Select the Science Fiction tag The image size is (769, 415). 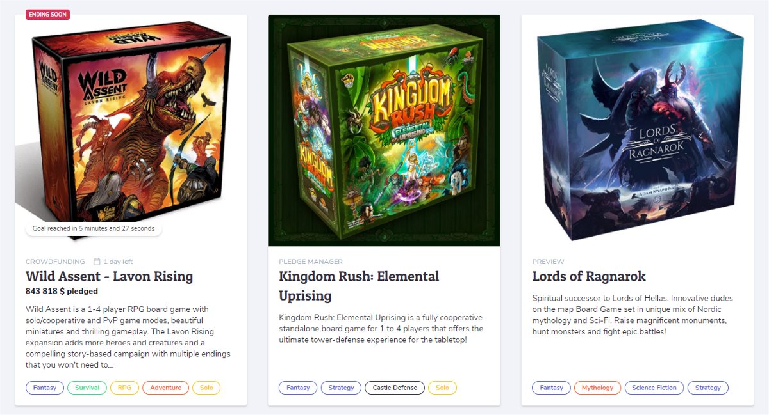click(654, 388)
